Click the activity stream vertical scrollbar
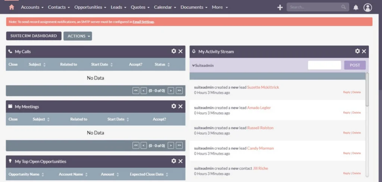 click(x=367, y=90)
